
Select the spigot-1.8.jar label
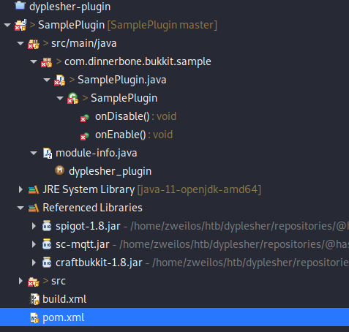click(88, 226)
